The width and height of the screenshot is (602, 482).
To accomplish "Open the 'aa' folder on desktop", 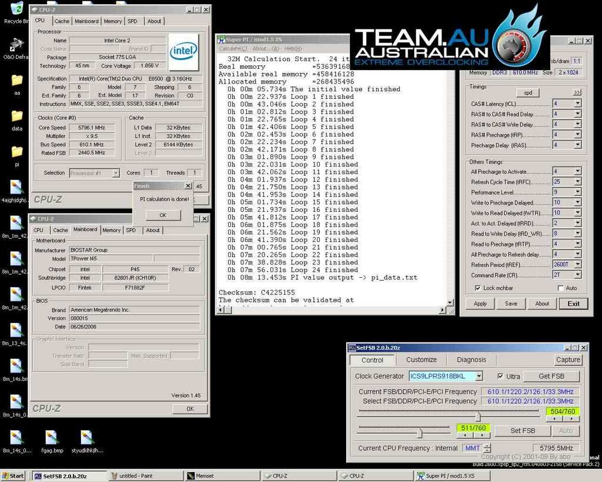I will (x=17, y=80).
